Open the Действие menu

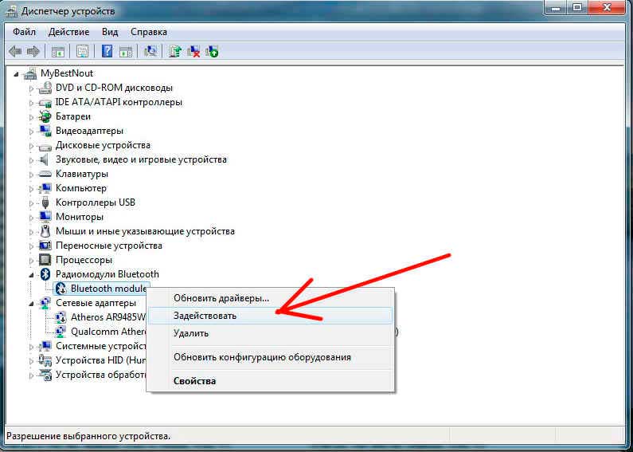click(68, 32)
